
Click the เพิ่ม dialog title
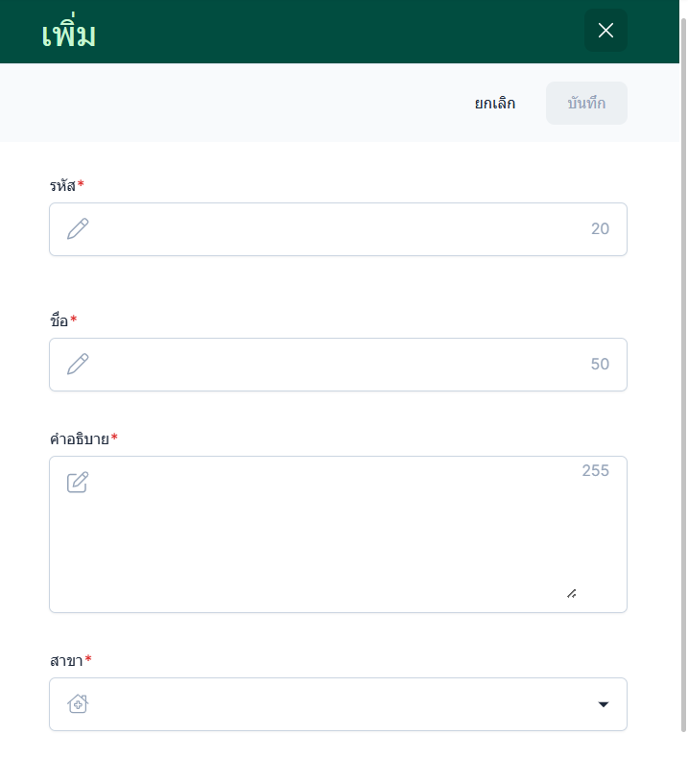pyautogui.click(x=69, y=34)
